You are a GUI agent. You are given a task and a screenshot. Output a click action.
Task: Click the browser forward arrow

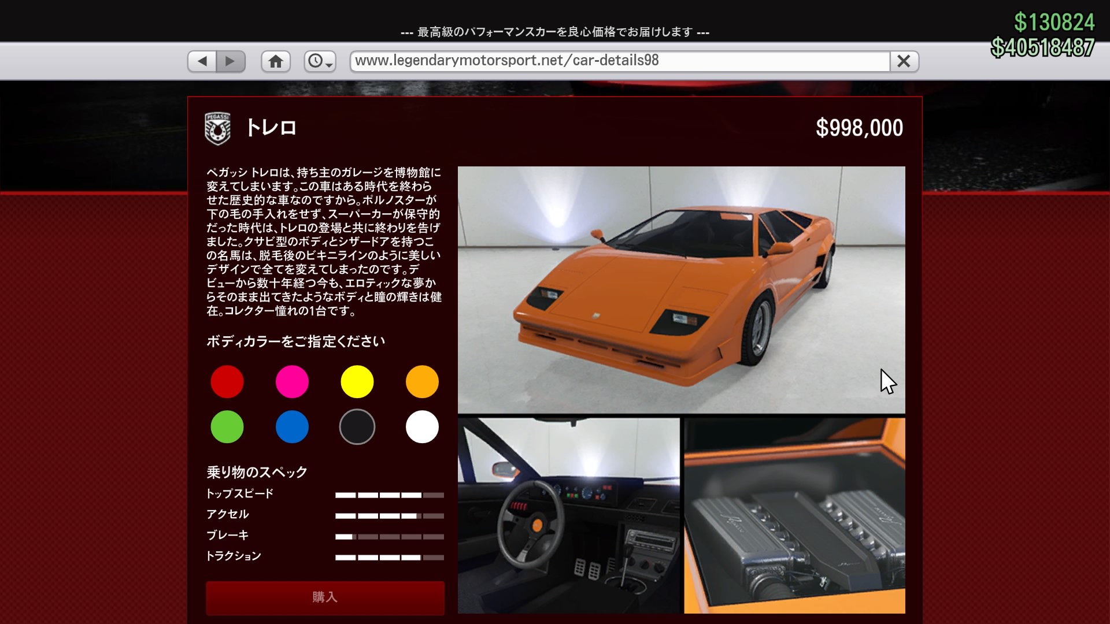[x=231, y=61]
